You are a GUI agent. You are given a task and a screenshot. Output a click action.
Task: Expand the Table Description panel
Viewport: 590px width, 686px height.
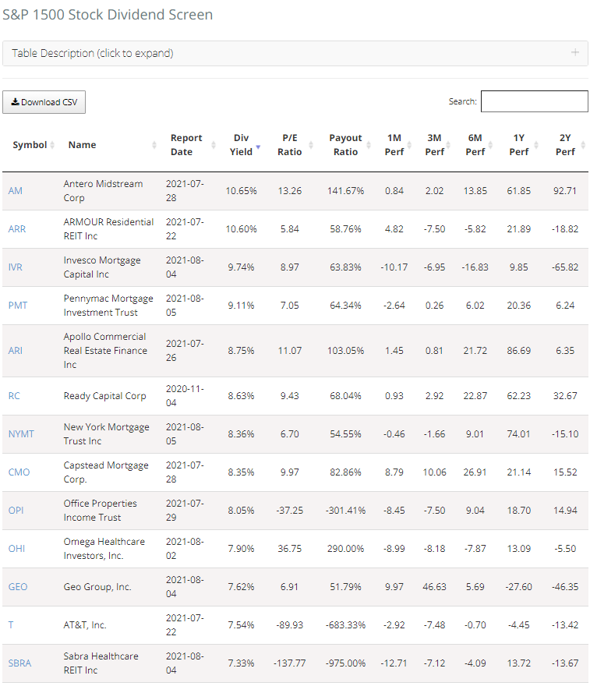point(93,53)
